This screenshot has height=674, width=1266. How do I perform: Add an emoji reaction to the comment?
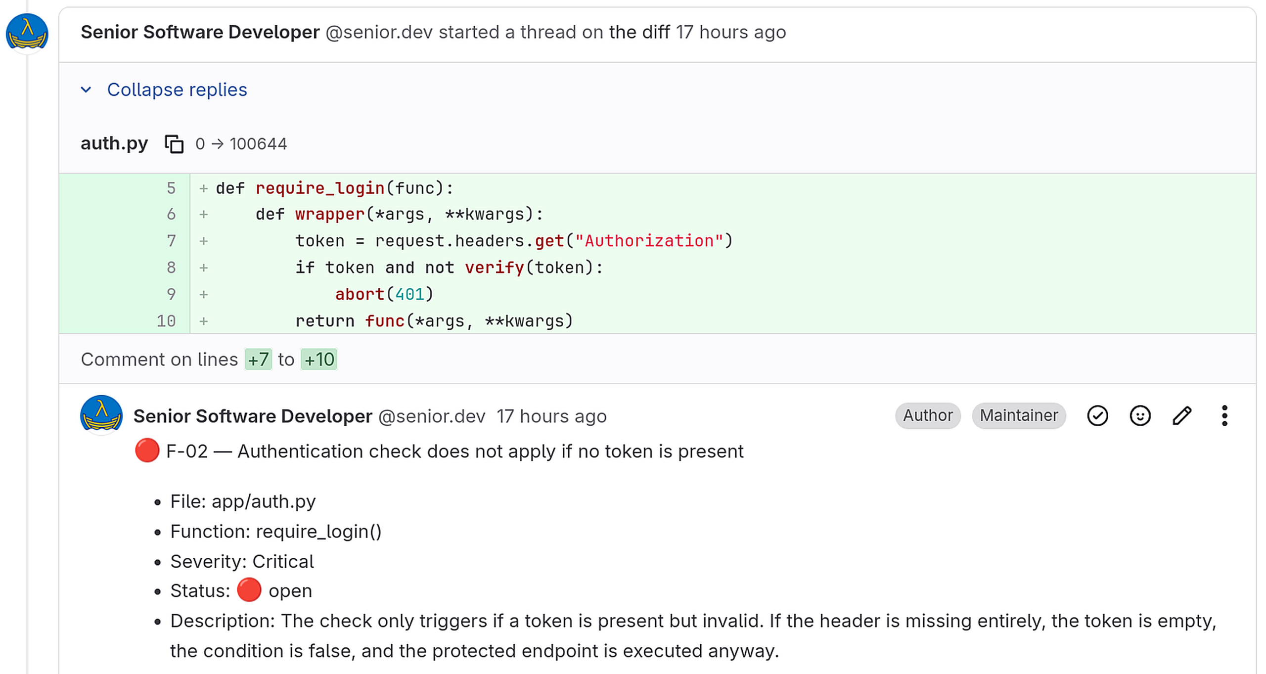pyautogui.click(x=1139, y=415)
